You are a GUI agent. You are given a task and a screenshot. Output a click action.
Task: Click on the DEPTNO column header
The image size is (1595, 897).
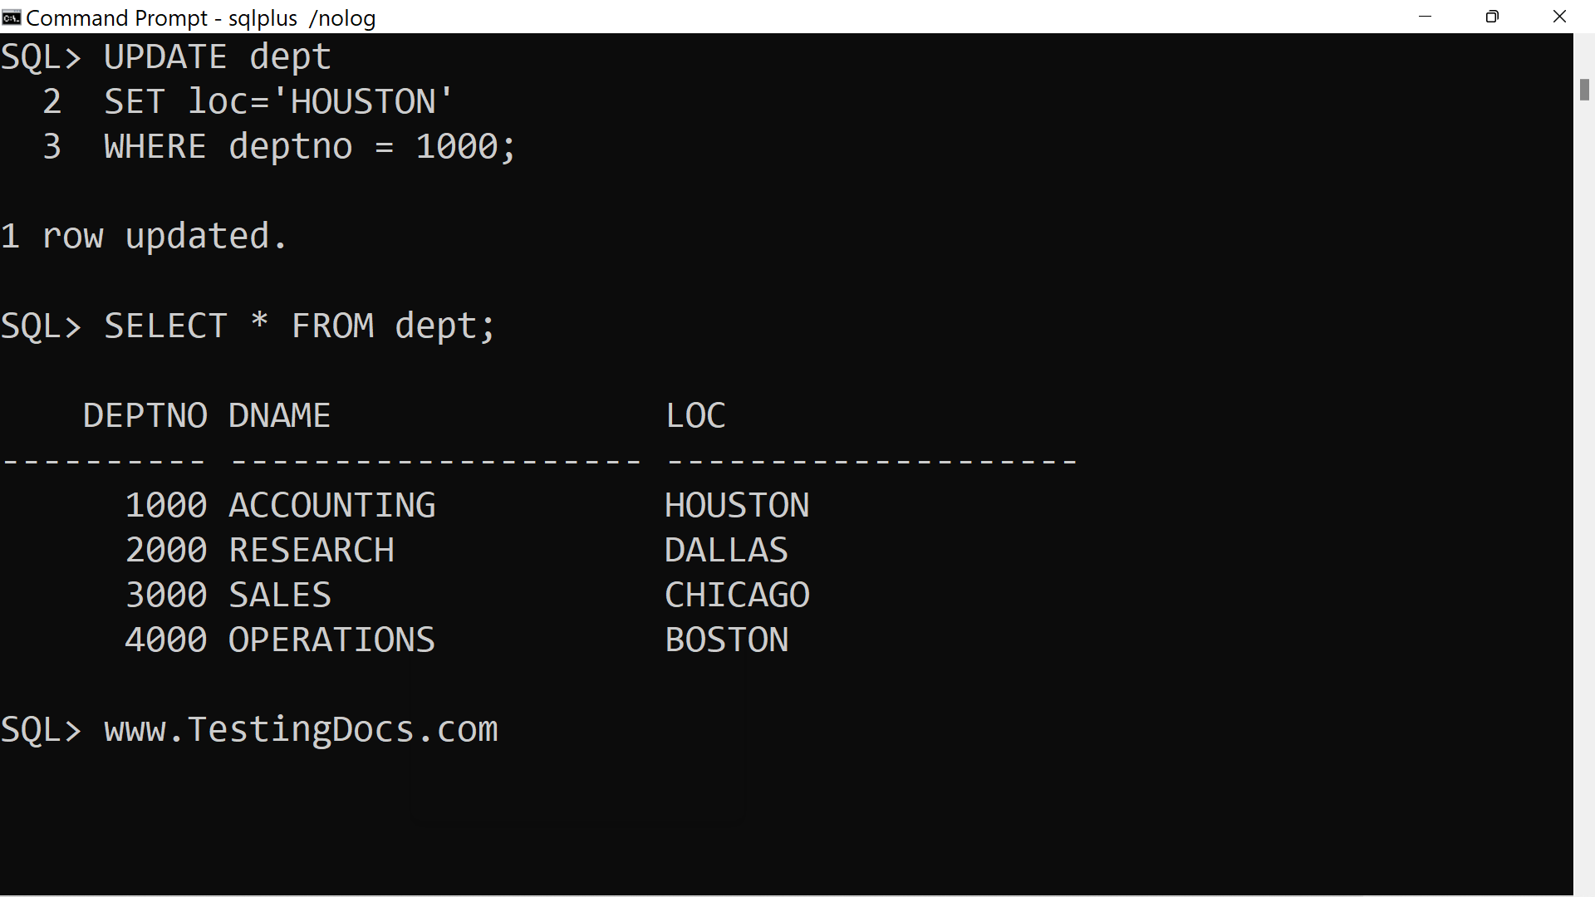coord(142,415)
